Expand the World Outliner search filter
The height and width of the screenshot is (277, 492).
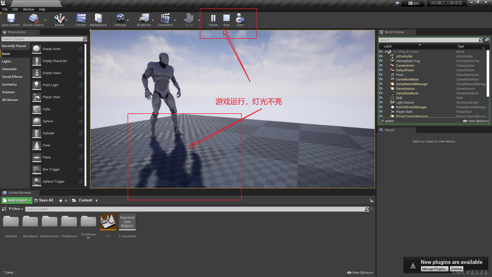tap(480, 40)
